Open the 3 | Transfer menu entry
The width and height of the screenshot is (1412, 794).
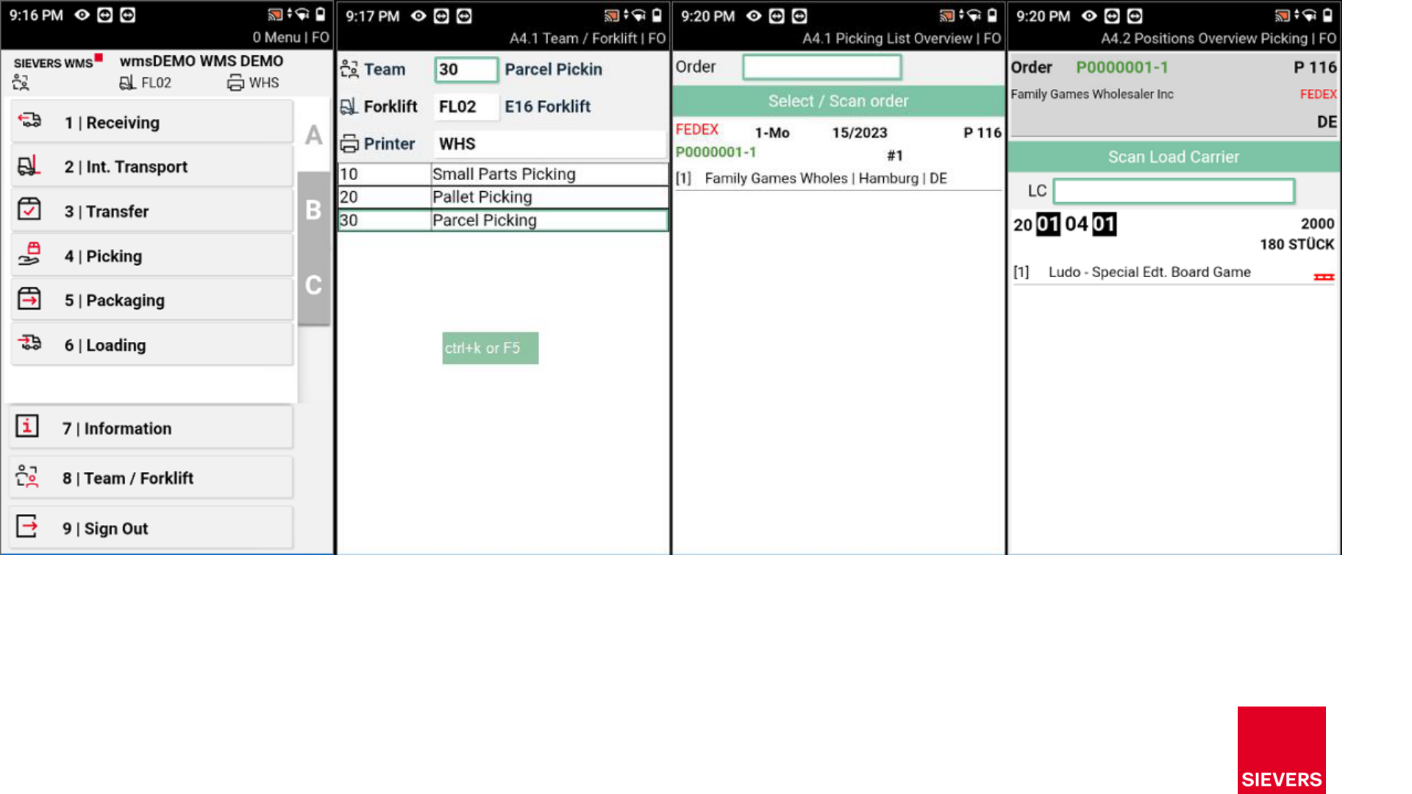point(152,211)
